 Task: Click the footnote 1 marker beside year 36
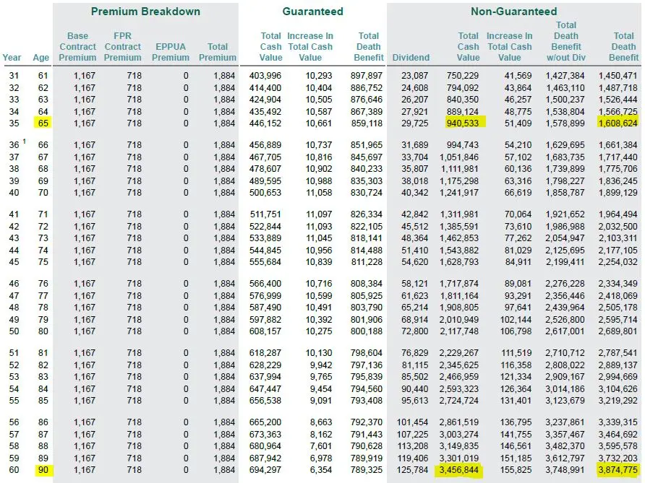coord(25,142)
